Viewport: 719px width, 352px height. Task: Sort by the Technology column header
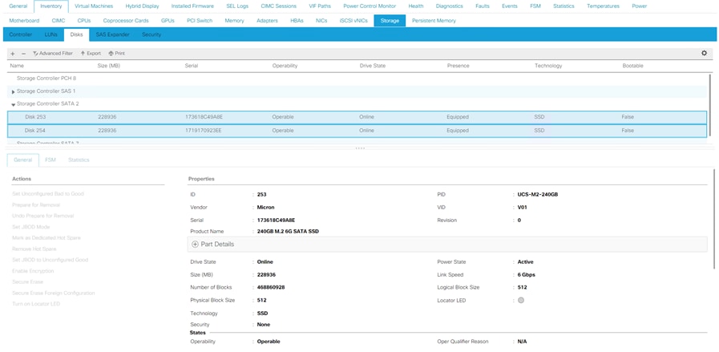[x=548, y=66]
